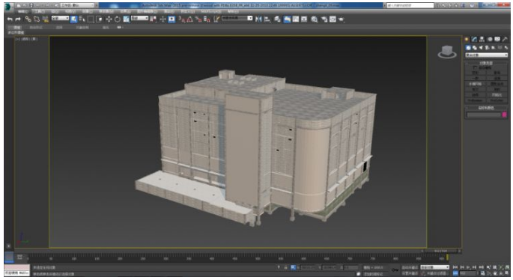
Task: Select the Select and Rotate tool
Action: tap(118, 19)
